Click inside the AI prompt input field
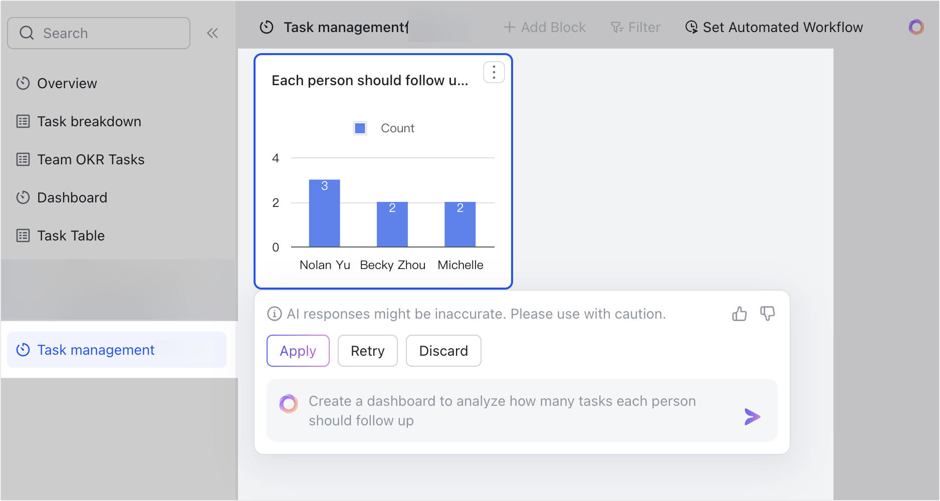 (501, 410)
